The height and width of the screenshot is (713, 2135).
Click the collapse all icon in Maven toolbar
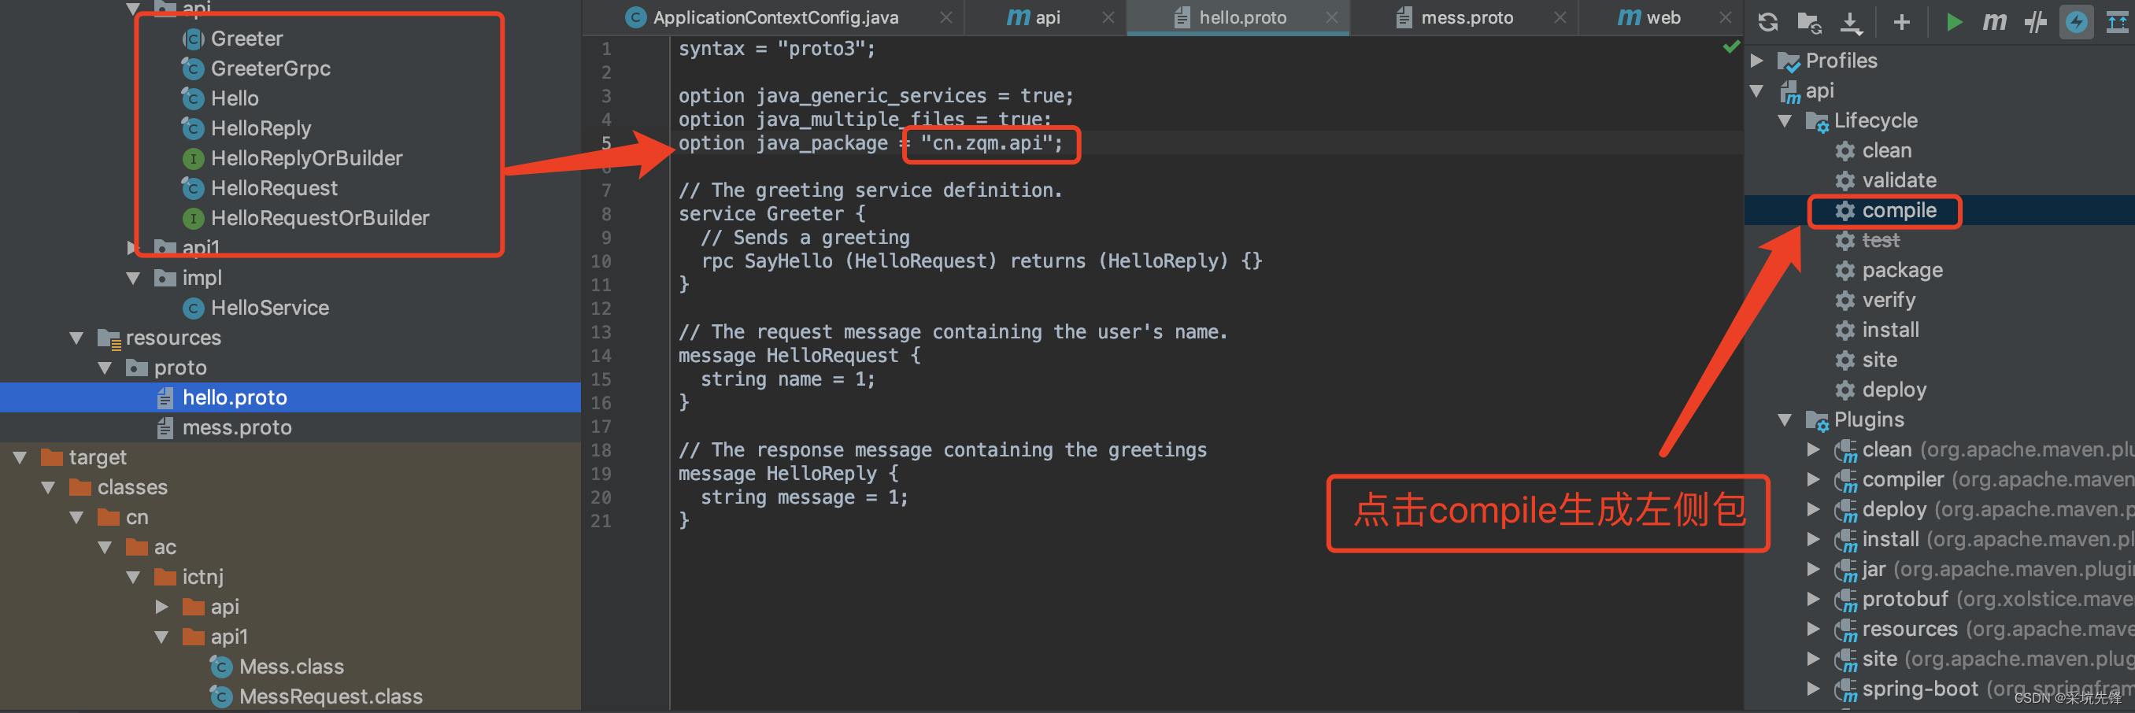[2118, 22]
